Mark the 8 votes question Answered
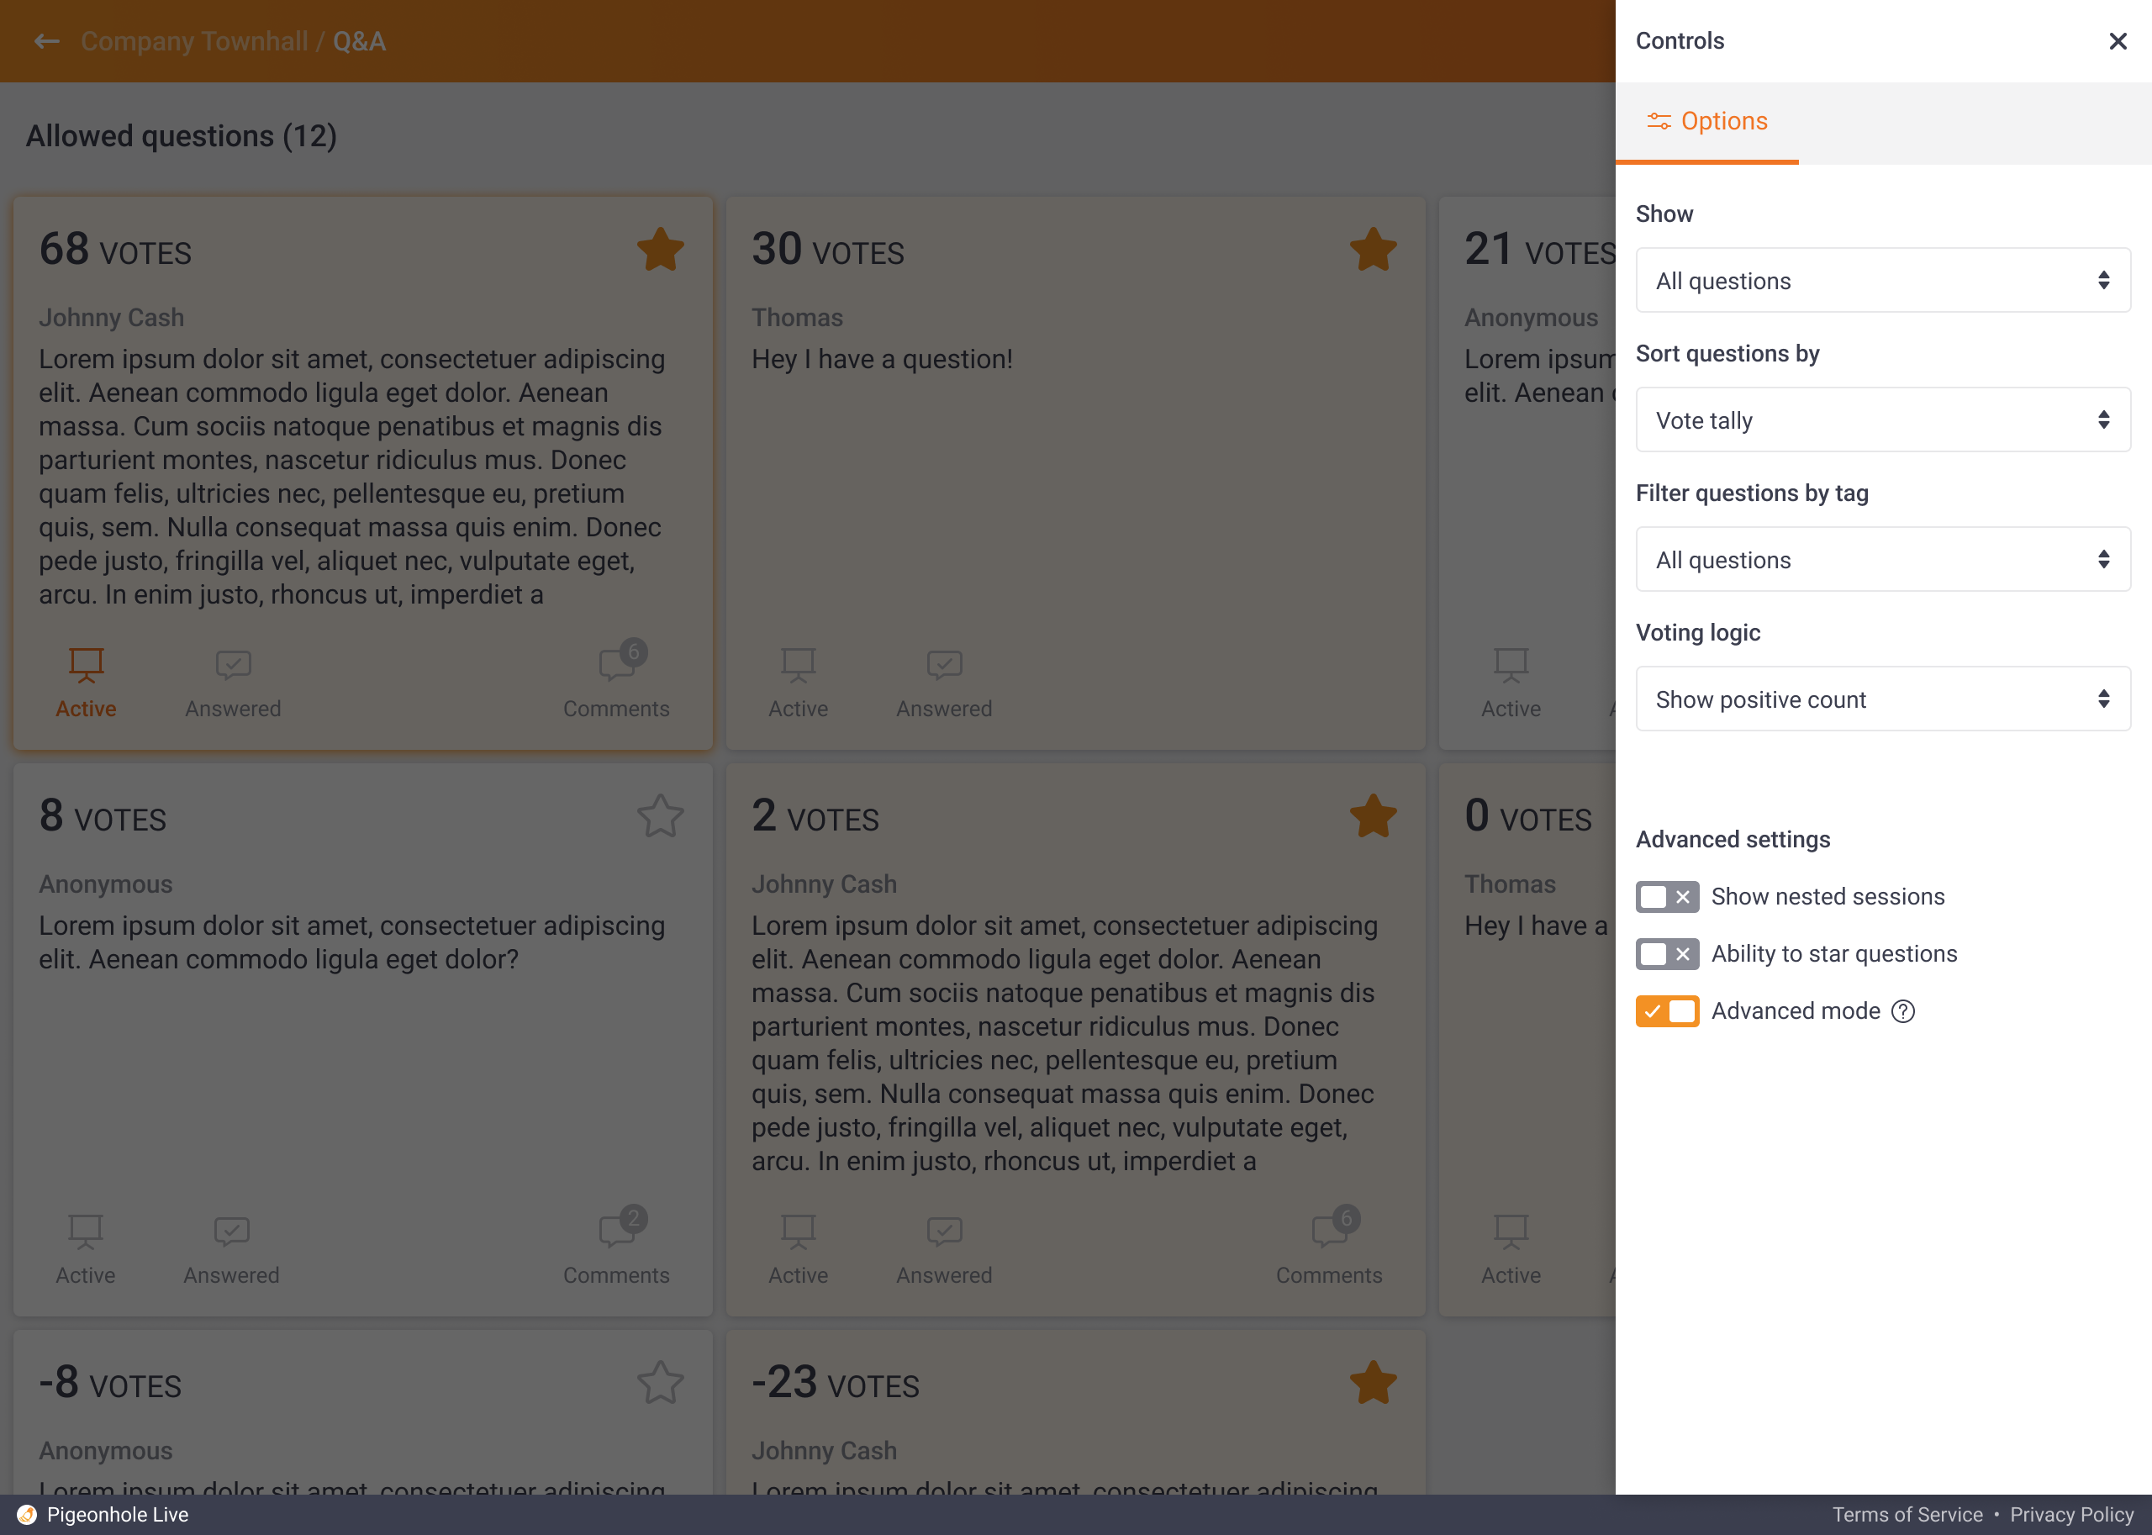The height and width of the screenshot is (1535, 2152). tap(231, 1249)
